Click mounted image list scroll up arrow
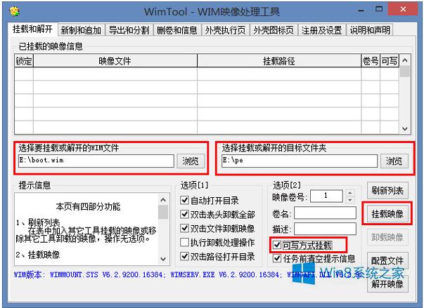Screen dimensions: 424x308 pos(405,60)
